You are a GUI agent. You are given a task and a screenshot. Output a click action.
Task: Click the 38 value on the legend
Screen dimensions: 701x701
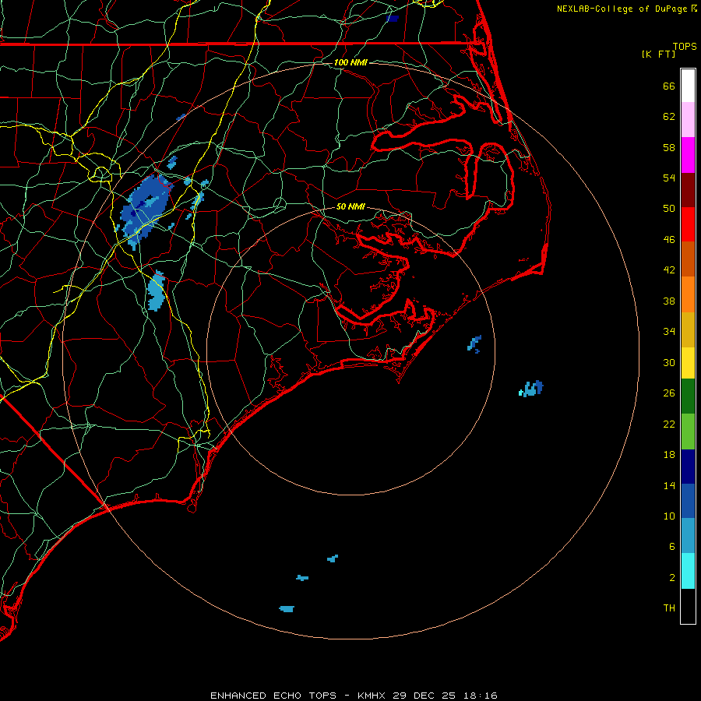(x=669, y=301)
